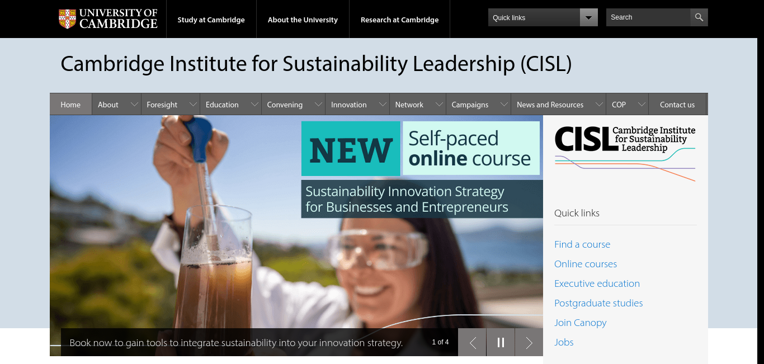Go to next carousel slide

tap(529, 342)
